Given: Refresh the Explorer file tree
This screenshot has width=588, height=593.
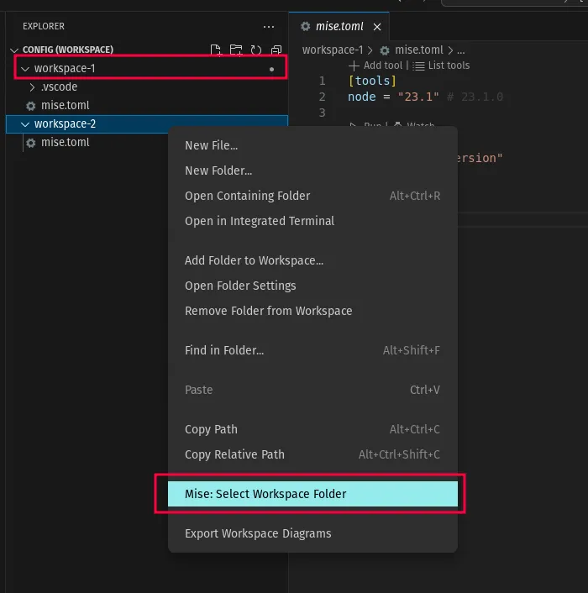Looking at the screenshot, I should [256, 50].
